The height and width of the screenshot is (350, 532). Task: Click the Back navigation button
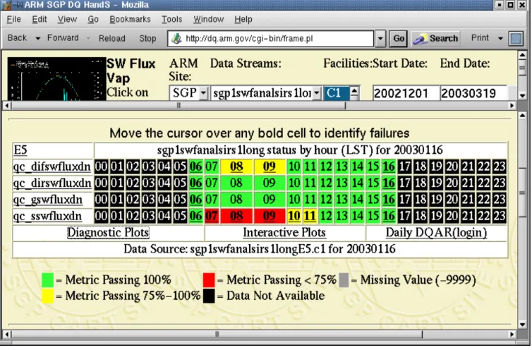click(17, 37)
